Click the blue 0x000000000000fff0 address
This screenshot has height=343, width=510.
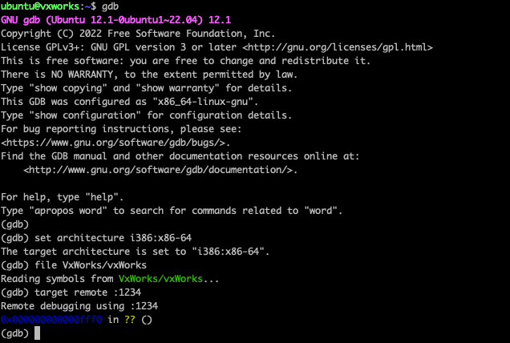(x=51, y=320)
